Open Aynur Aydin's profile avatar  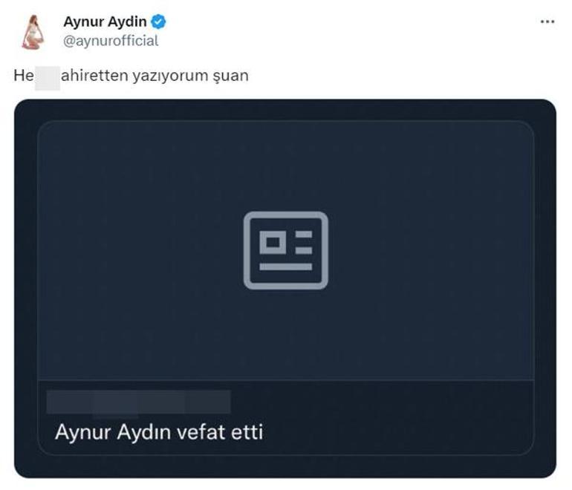coord(33,32)
